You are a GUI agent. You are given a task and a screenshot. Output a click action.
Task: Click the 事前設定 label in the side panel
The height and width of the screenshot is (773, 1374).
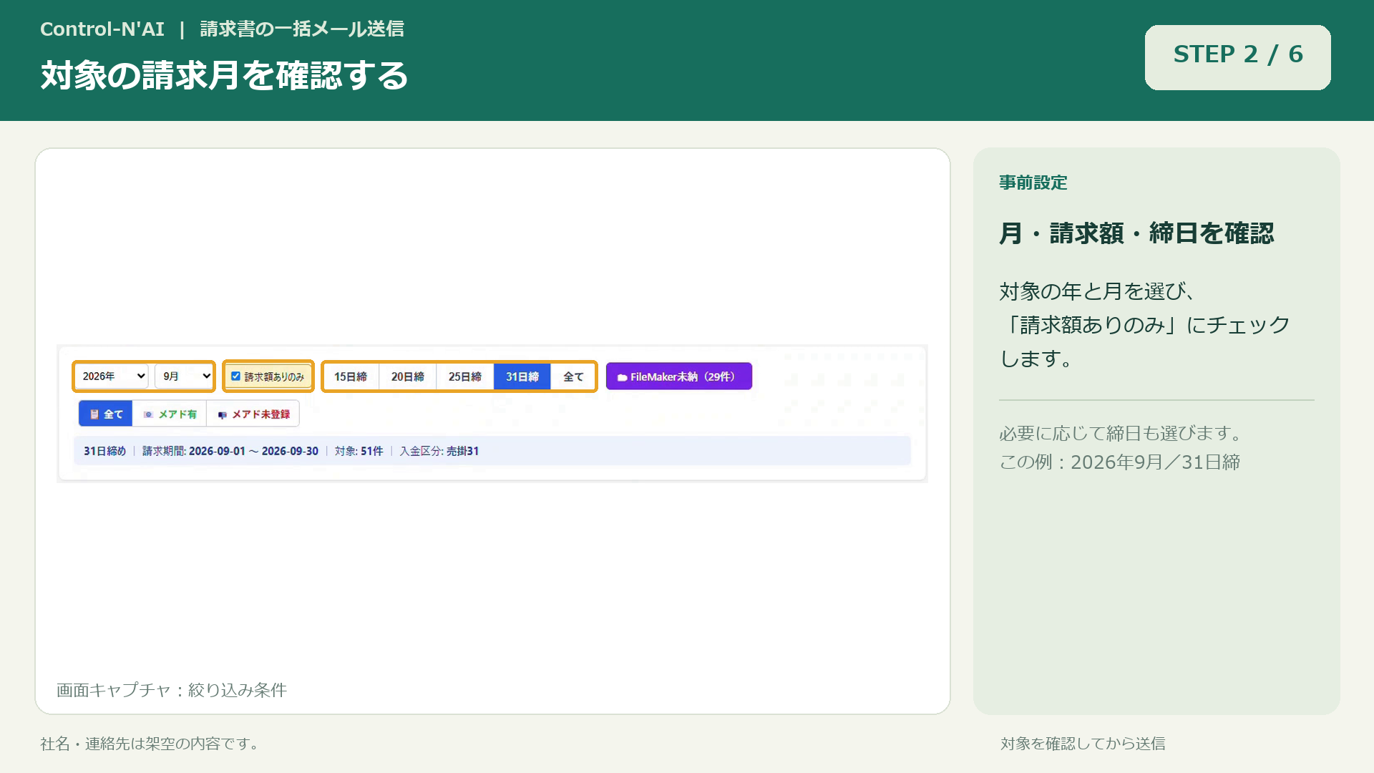(1033, 183)
